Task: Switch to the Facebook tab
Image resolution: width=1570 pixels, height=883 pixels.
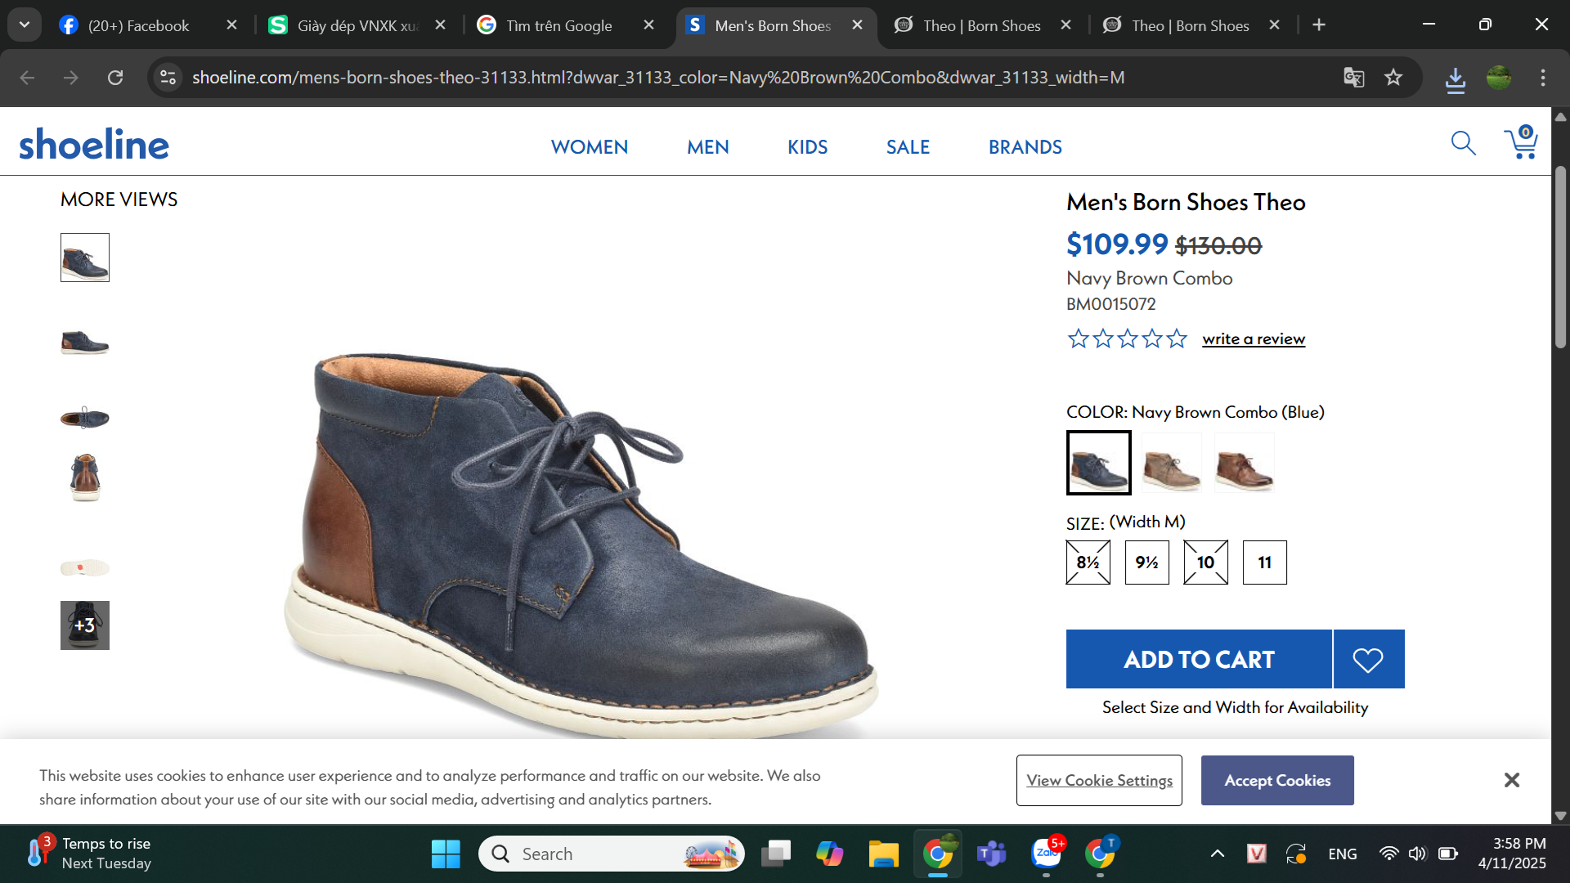Action: (x=139, y=25)
